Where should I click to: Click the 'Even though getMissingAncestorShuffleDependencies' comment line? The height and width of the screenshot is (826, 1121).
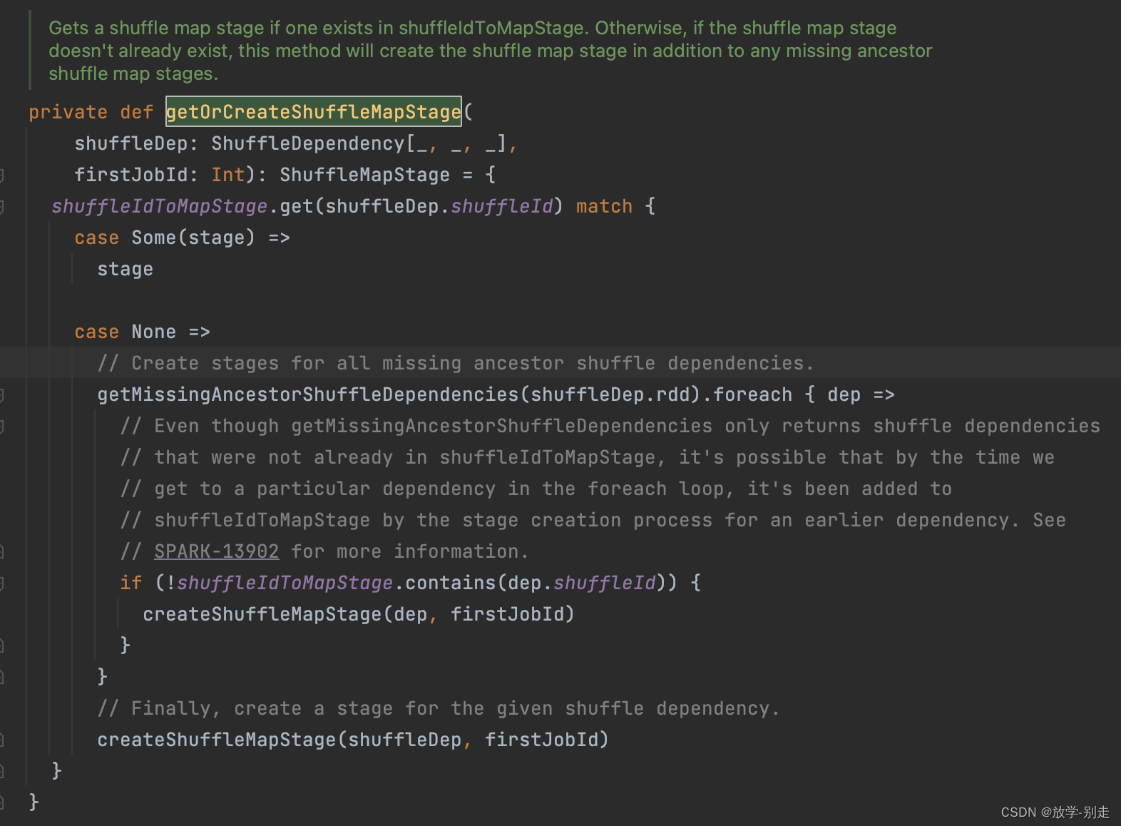click(610, 426)
